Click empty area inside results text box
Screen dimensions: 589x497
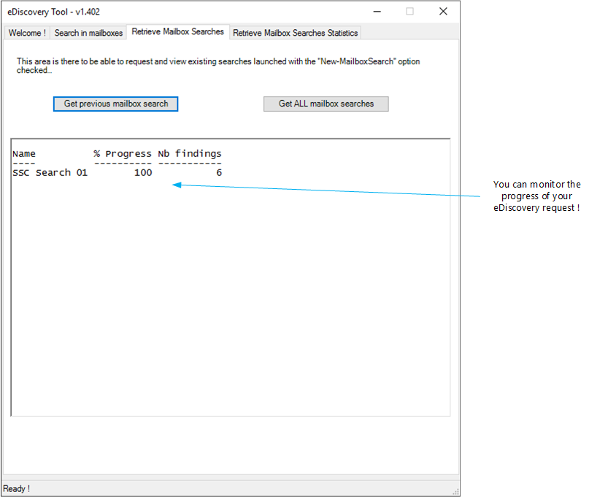coord(230,307)
